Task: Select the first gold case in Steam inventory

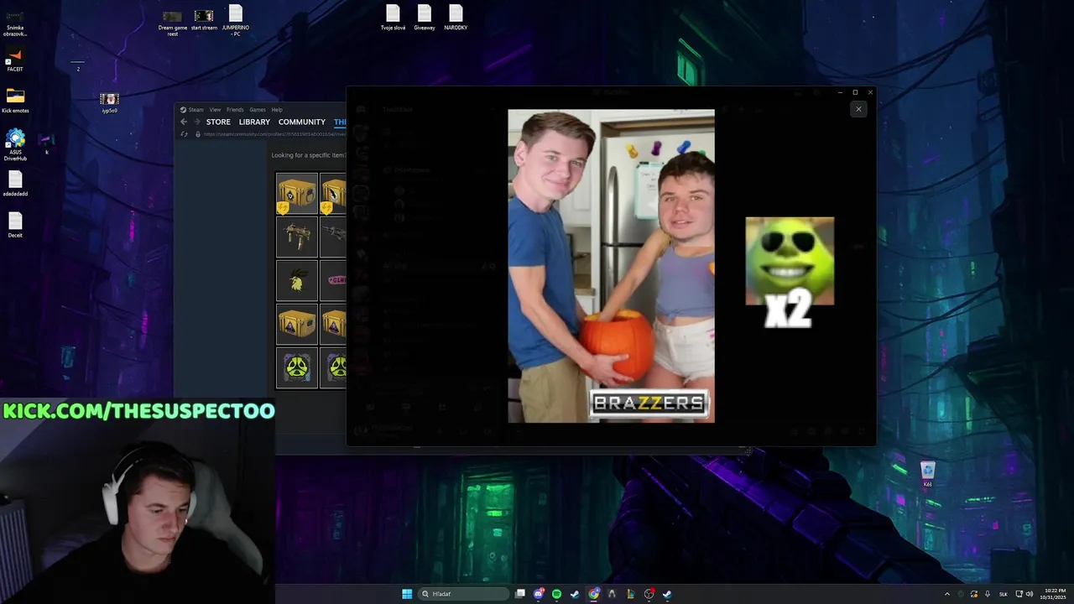Action: [x=297, y=194]
